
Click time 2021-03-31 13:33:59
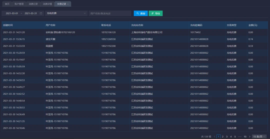[14, 46]
